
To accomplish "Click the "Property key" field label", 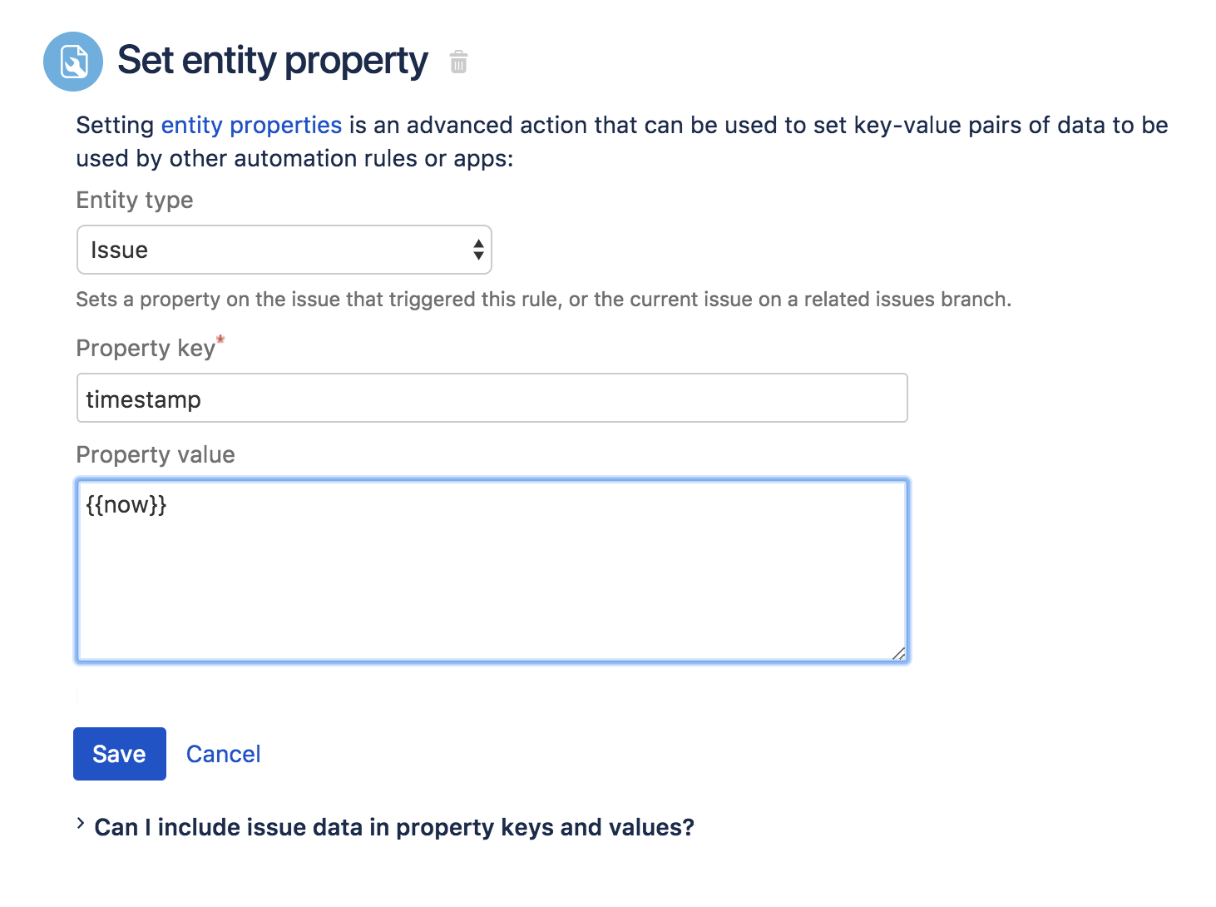I will pos(146,349).
